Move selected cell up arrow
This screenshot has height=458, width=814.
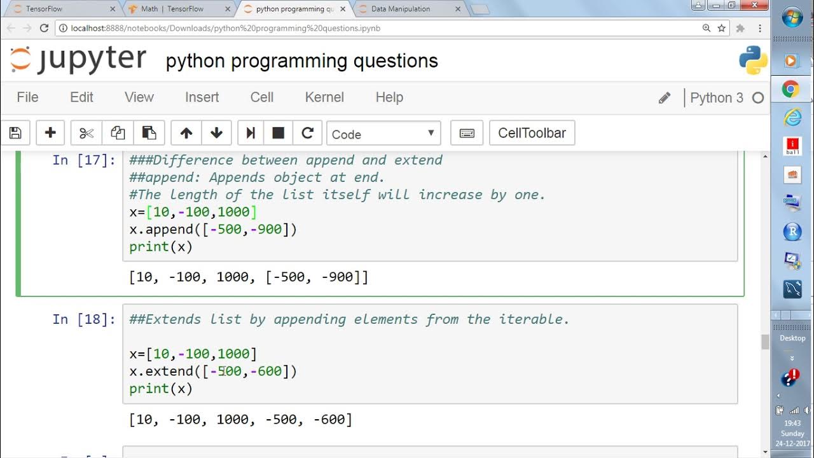point(186,133)
